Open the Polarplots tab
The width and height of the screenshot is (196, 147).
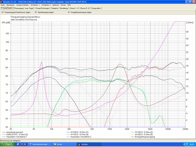(x=54, y=8)
